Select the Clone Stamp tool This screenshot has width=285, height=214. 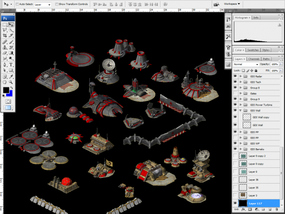coord(5,47)
